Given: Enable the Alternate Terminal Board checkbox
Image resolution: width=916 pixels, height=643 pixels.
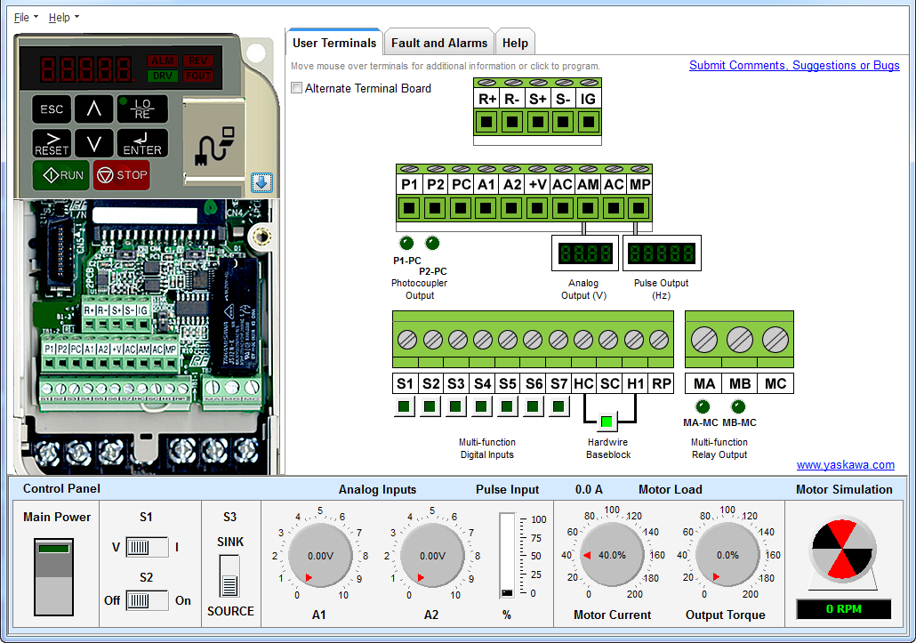Looking at the screenshot, I should tap(297, 88).
